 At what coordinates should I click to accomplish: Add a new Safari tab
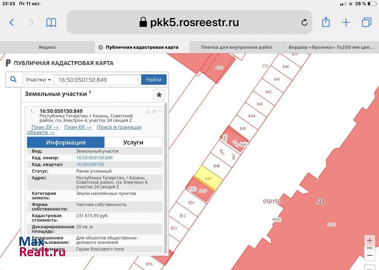[x=346, y=22]
